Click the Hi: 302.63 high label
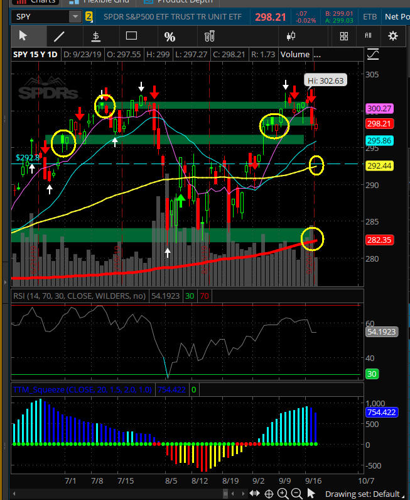 (x=325, y=81)
